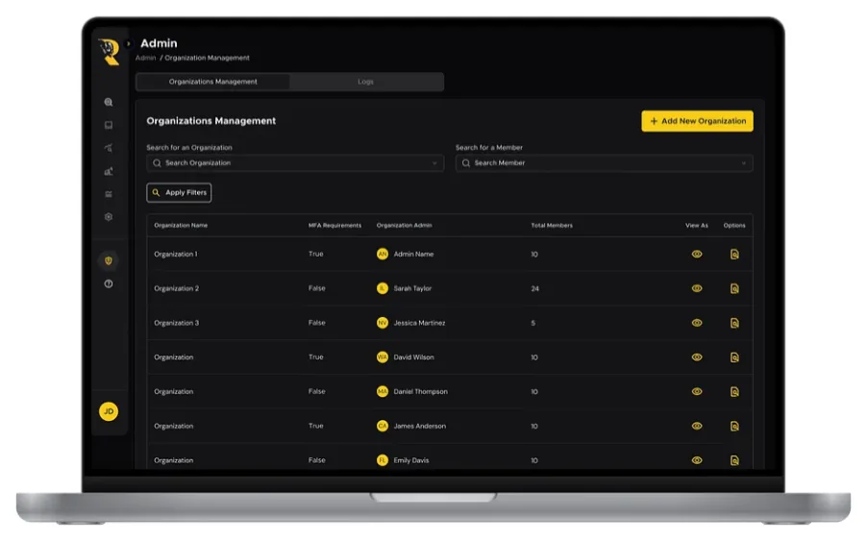Click the name James Anderson
This screenshot has width=867, height=541.
pyautogui.click(x=420, y=426)
